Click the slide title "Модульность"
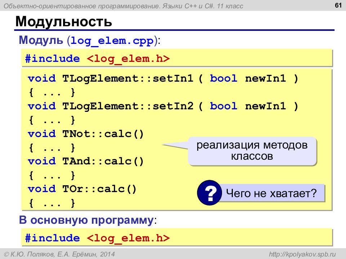 (x=63, y=21)
